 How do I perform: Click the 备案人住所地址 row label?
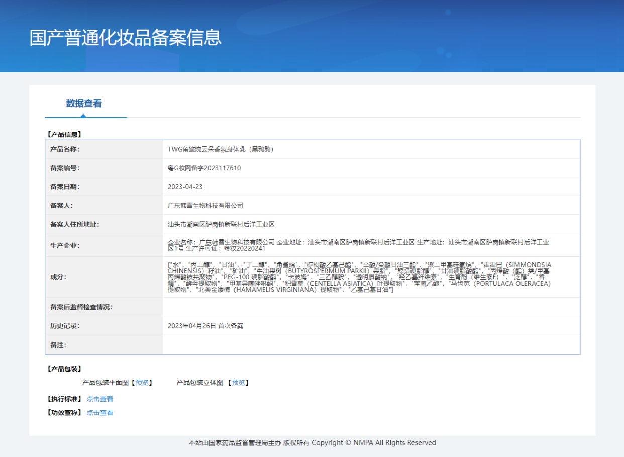click(x=74, y=224)
